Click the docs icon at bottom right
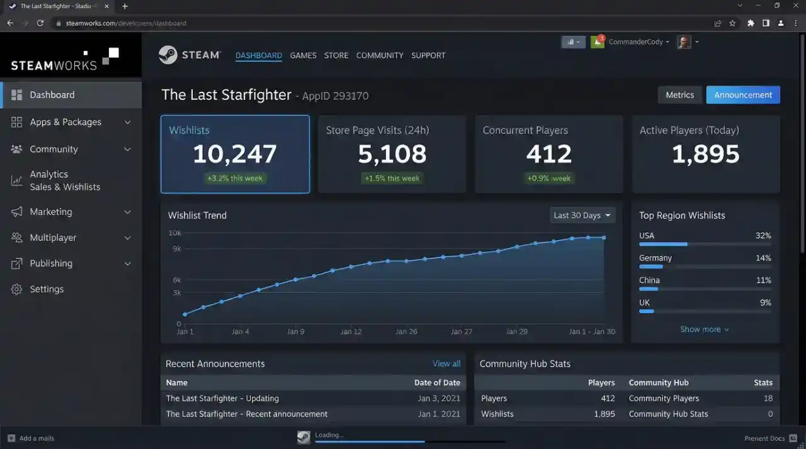 [x=793, y=438]
